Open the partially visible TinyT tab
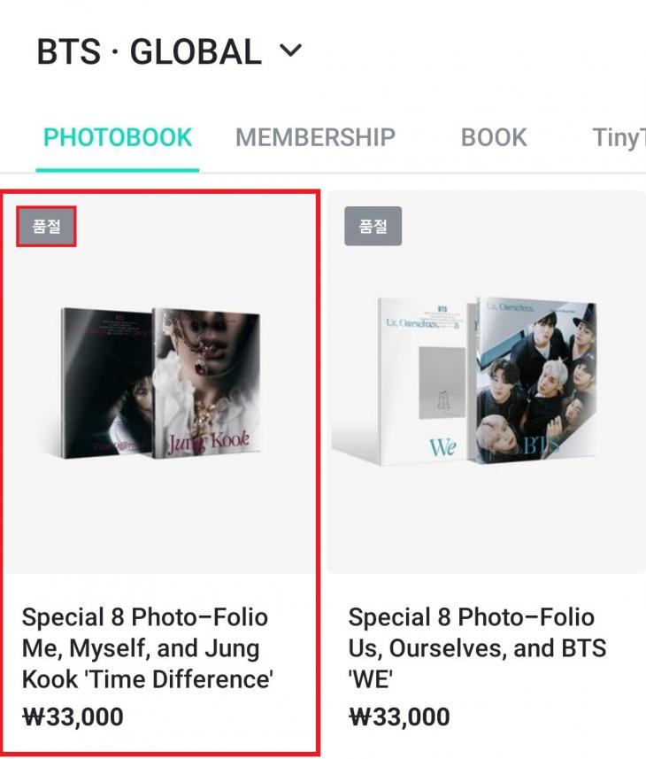 (618, 137)
